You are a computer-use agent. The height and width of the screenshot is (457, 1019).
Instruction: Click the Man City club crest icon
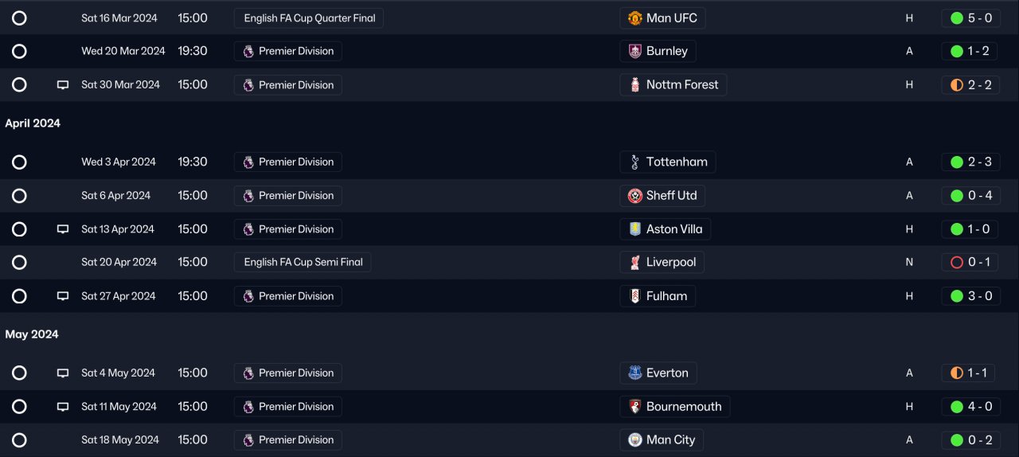pyautogui.click(x=634, y=439)
